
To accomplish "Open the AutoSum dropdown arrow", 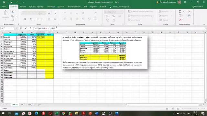I will [x=184, y=12].
